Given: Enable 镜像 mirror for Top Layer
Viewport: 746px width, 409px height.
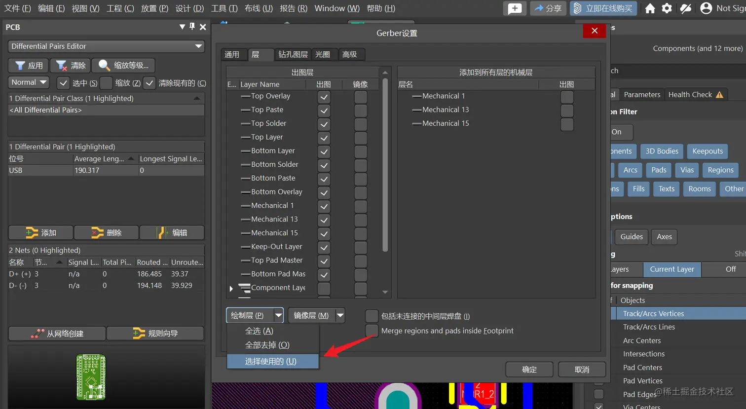Looking at the screenshot, I should 361,138.
